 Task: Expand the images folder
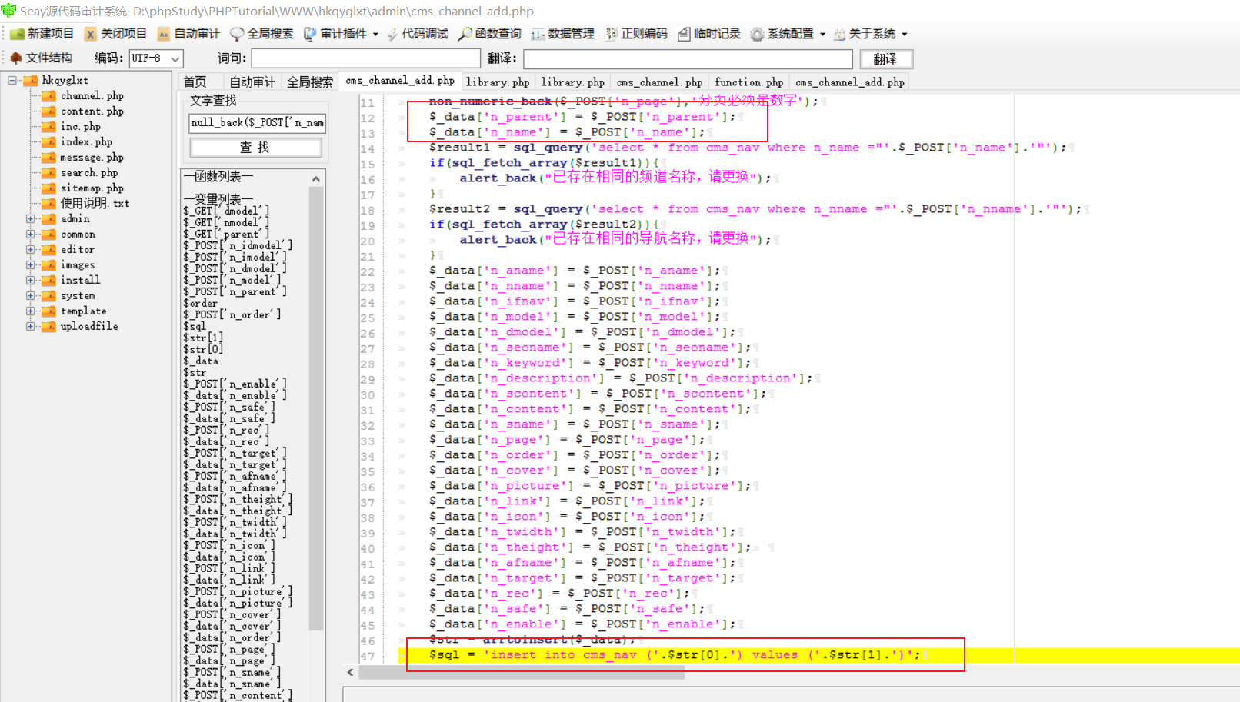tap(31, 264)
